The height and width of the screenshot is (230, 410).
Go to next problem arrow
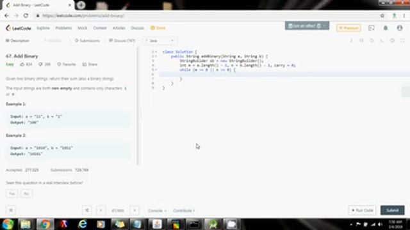point(135,210)
